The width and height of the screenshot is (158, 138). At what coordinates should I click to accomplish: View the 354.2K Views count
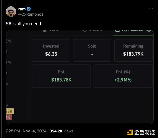click(61, 131)
